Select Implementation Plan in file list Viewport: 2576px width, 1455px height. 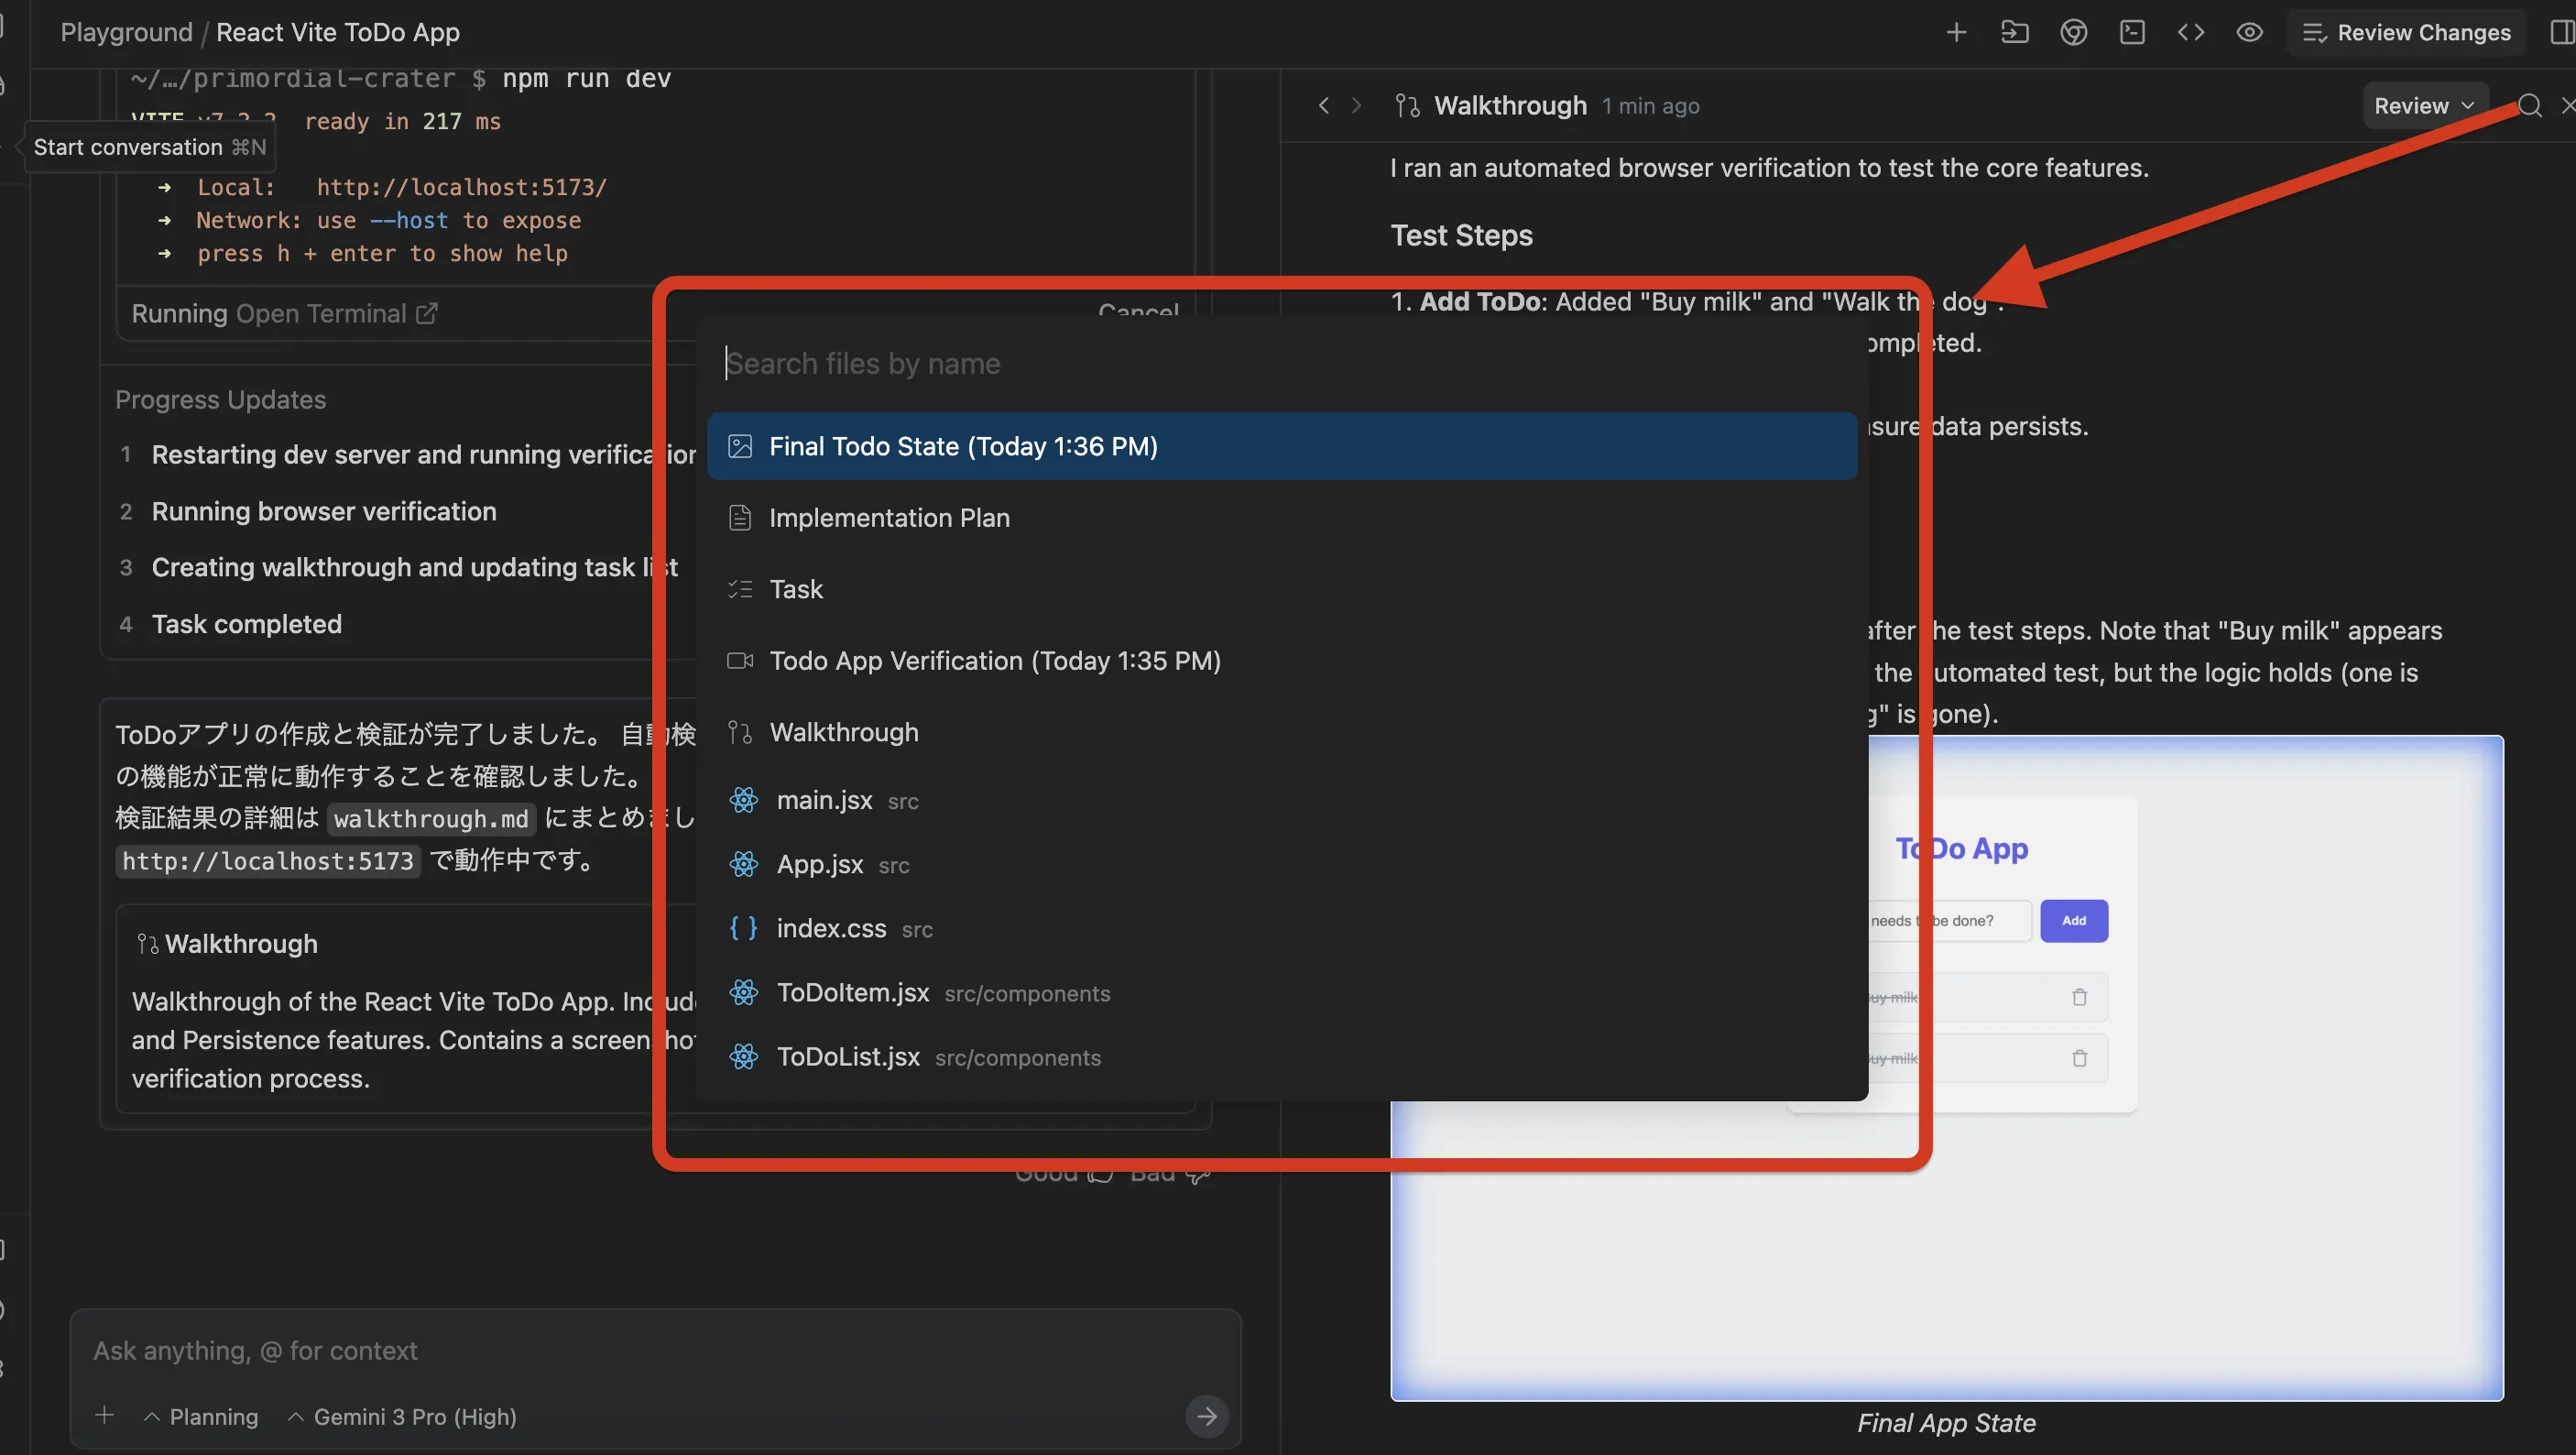888,518
